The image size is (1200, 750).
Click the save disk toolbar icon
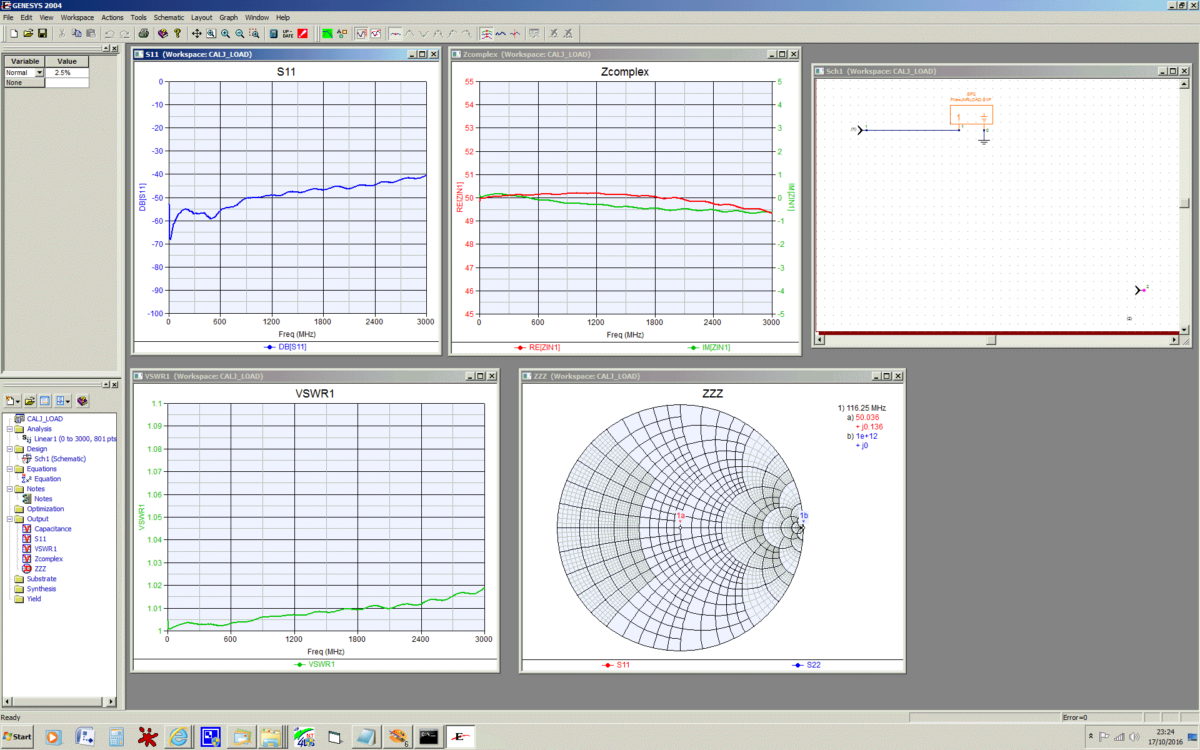pos(42,34)
